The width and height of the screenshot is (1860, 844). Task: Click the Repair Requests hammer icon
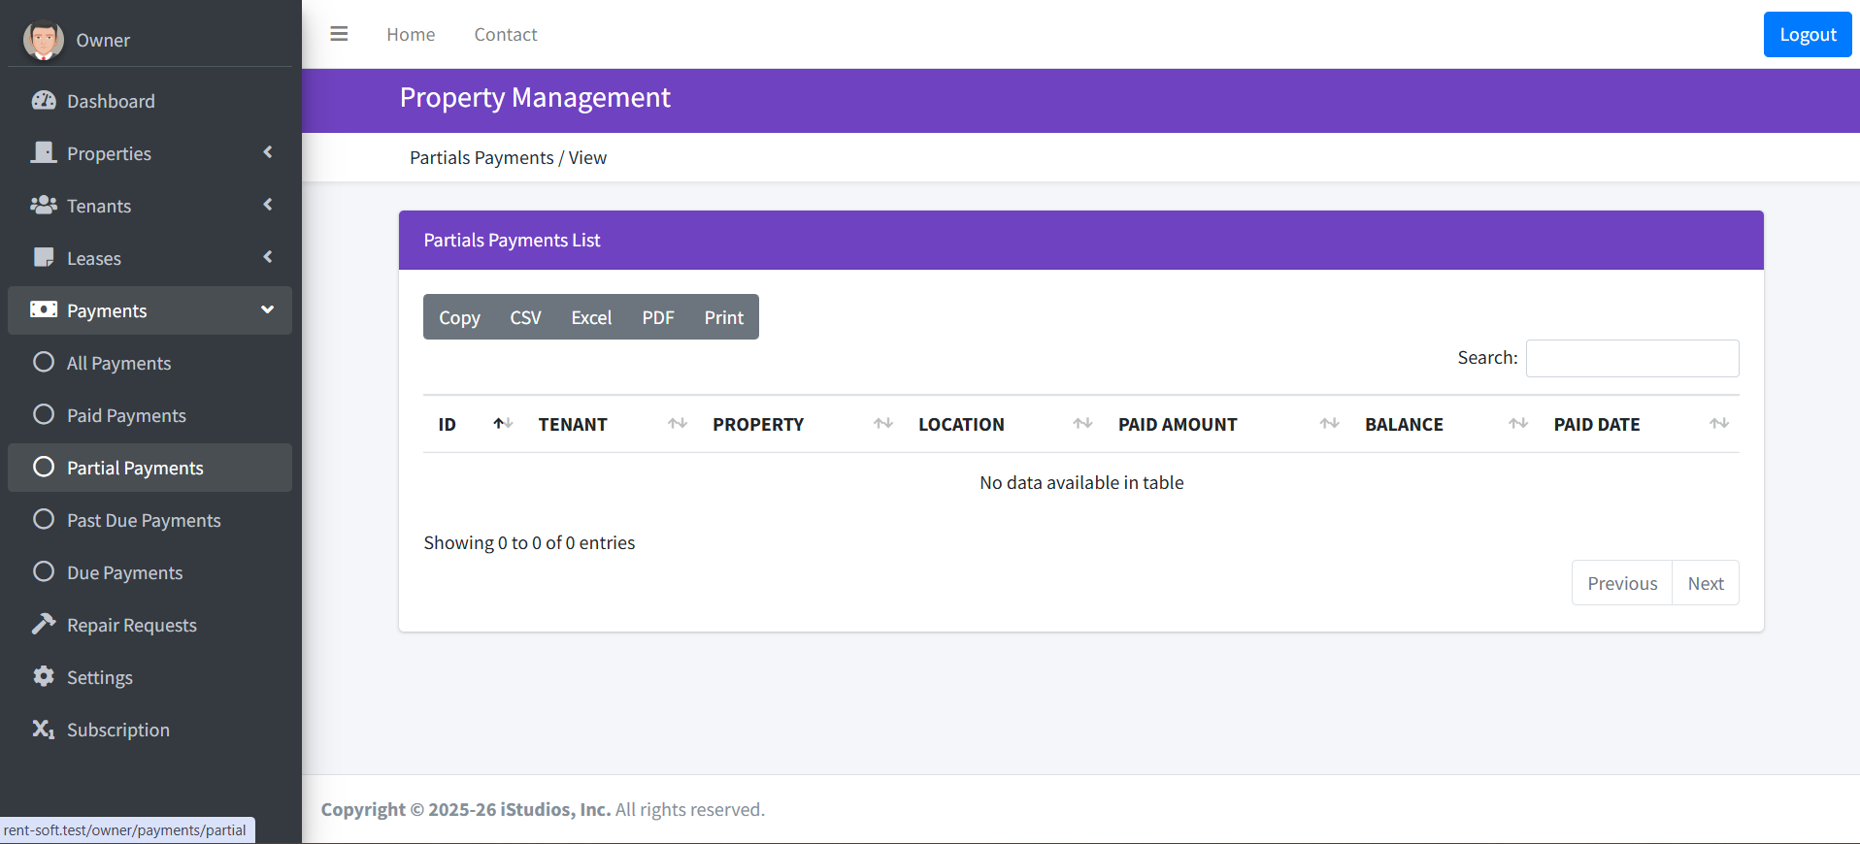[x=44, y=624]
